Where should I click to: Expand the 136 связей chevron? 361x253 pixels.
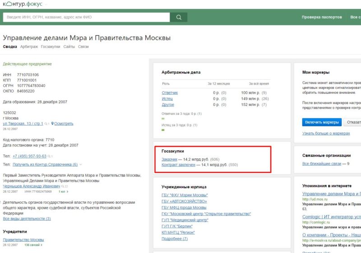click(x=41, y=245)
